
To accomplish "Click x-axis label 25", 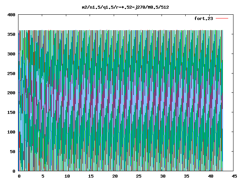I will (139, 176).
